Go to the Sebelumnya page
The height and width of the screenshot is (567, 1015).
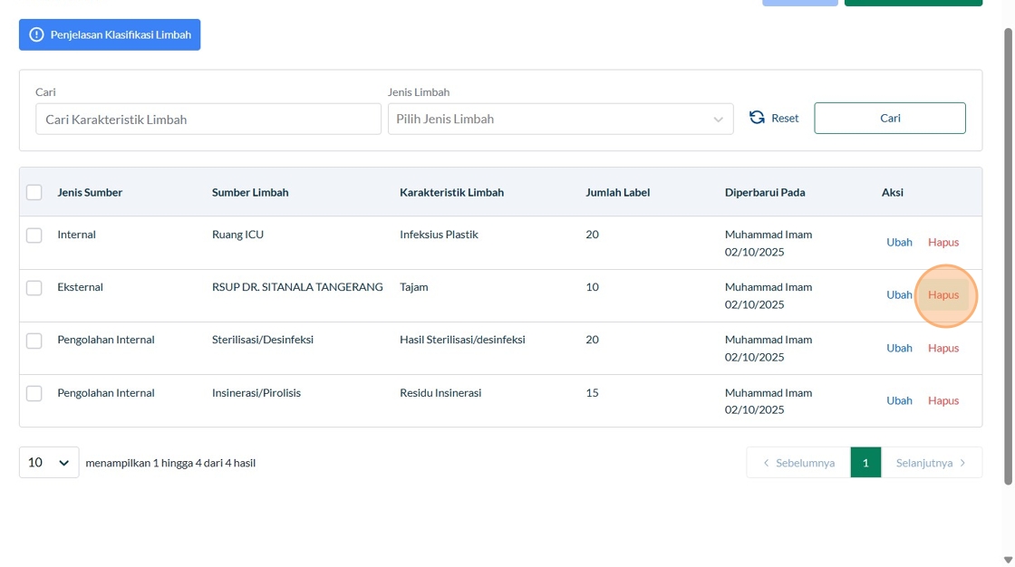pos(798,463)
